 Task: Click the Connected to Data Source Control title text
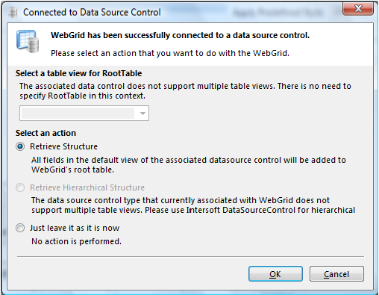tap(92, 12)
